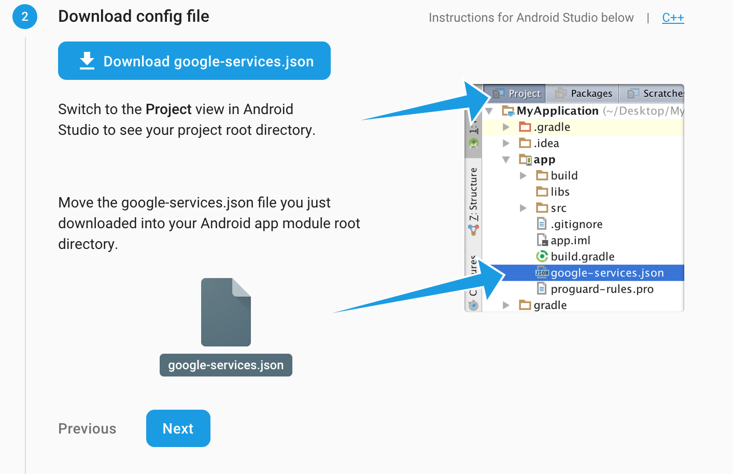Expand the build folder arrow
733x474 pixels.
[x=523, y=176]
